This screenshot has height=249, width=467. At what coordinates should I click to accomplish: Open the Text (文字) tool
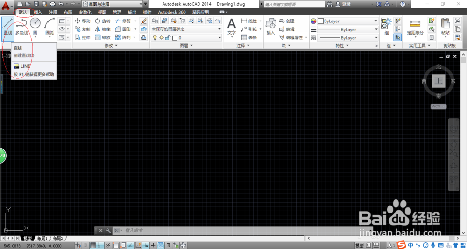click(x=232, y=27)
